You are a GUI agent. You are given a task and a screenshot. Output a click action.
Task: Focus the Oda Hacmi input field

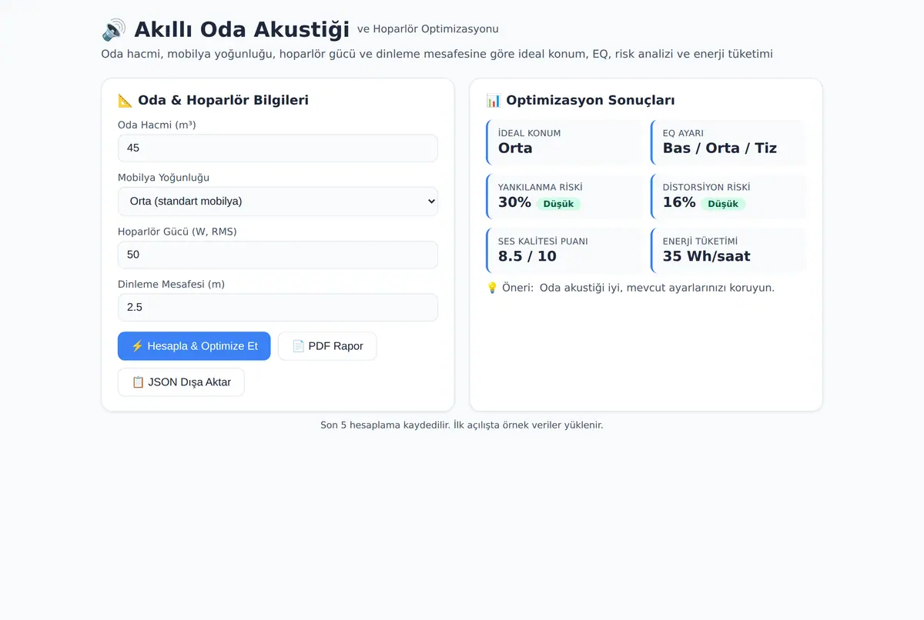click(x=278, y=148)
